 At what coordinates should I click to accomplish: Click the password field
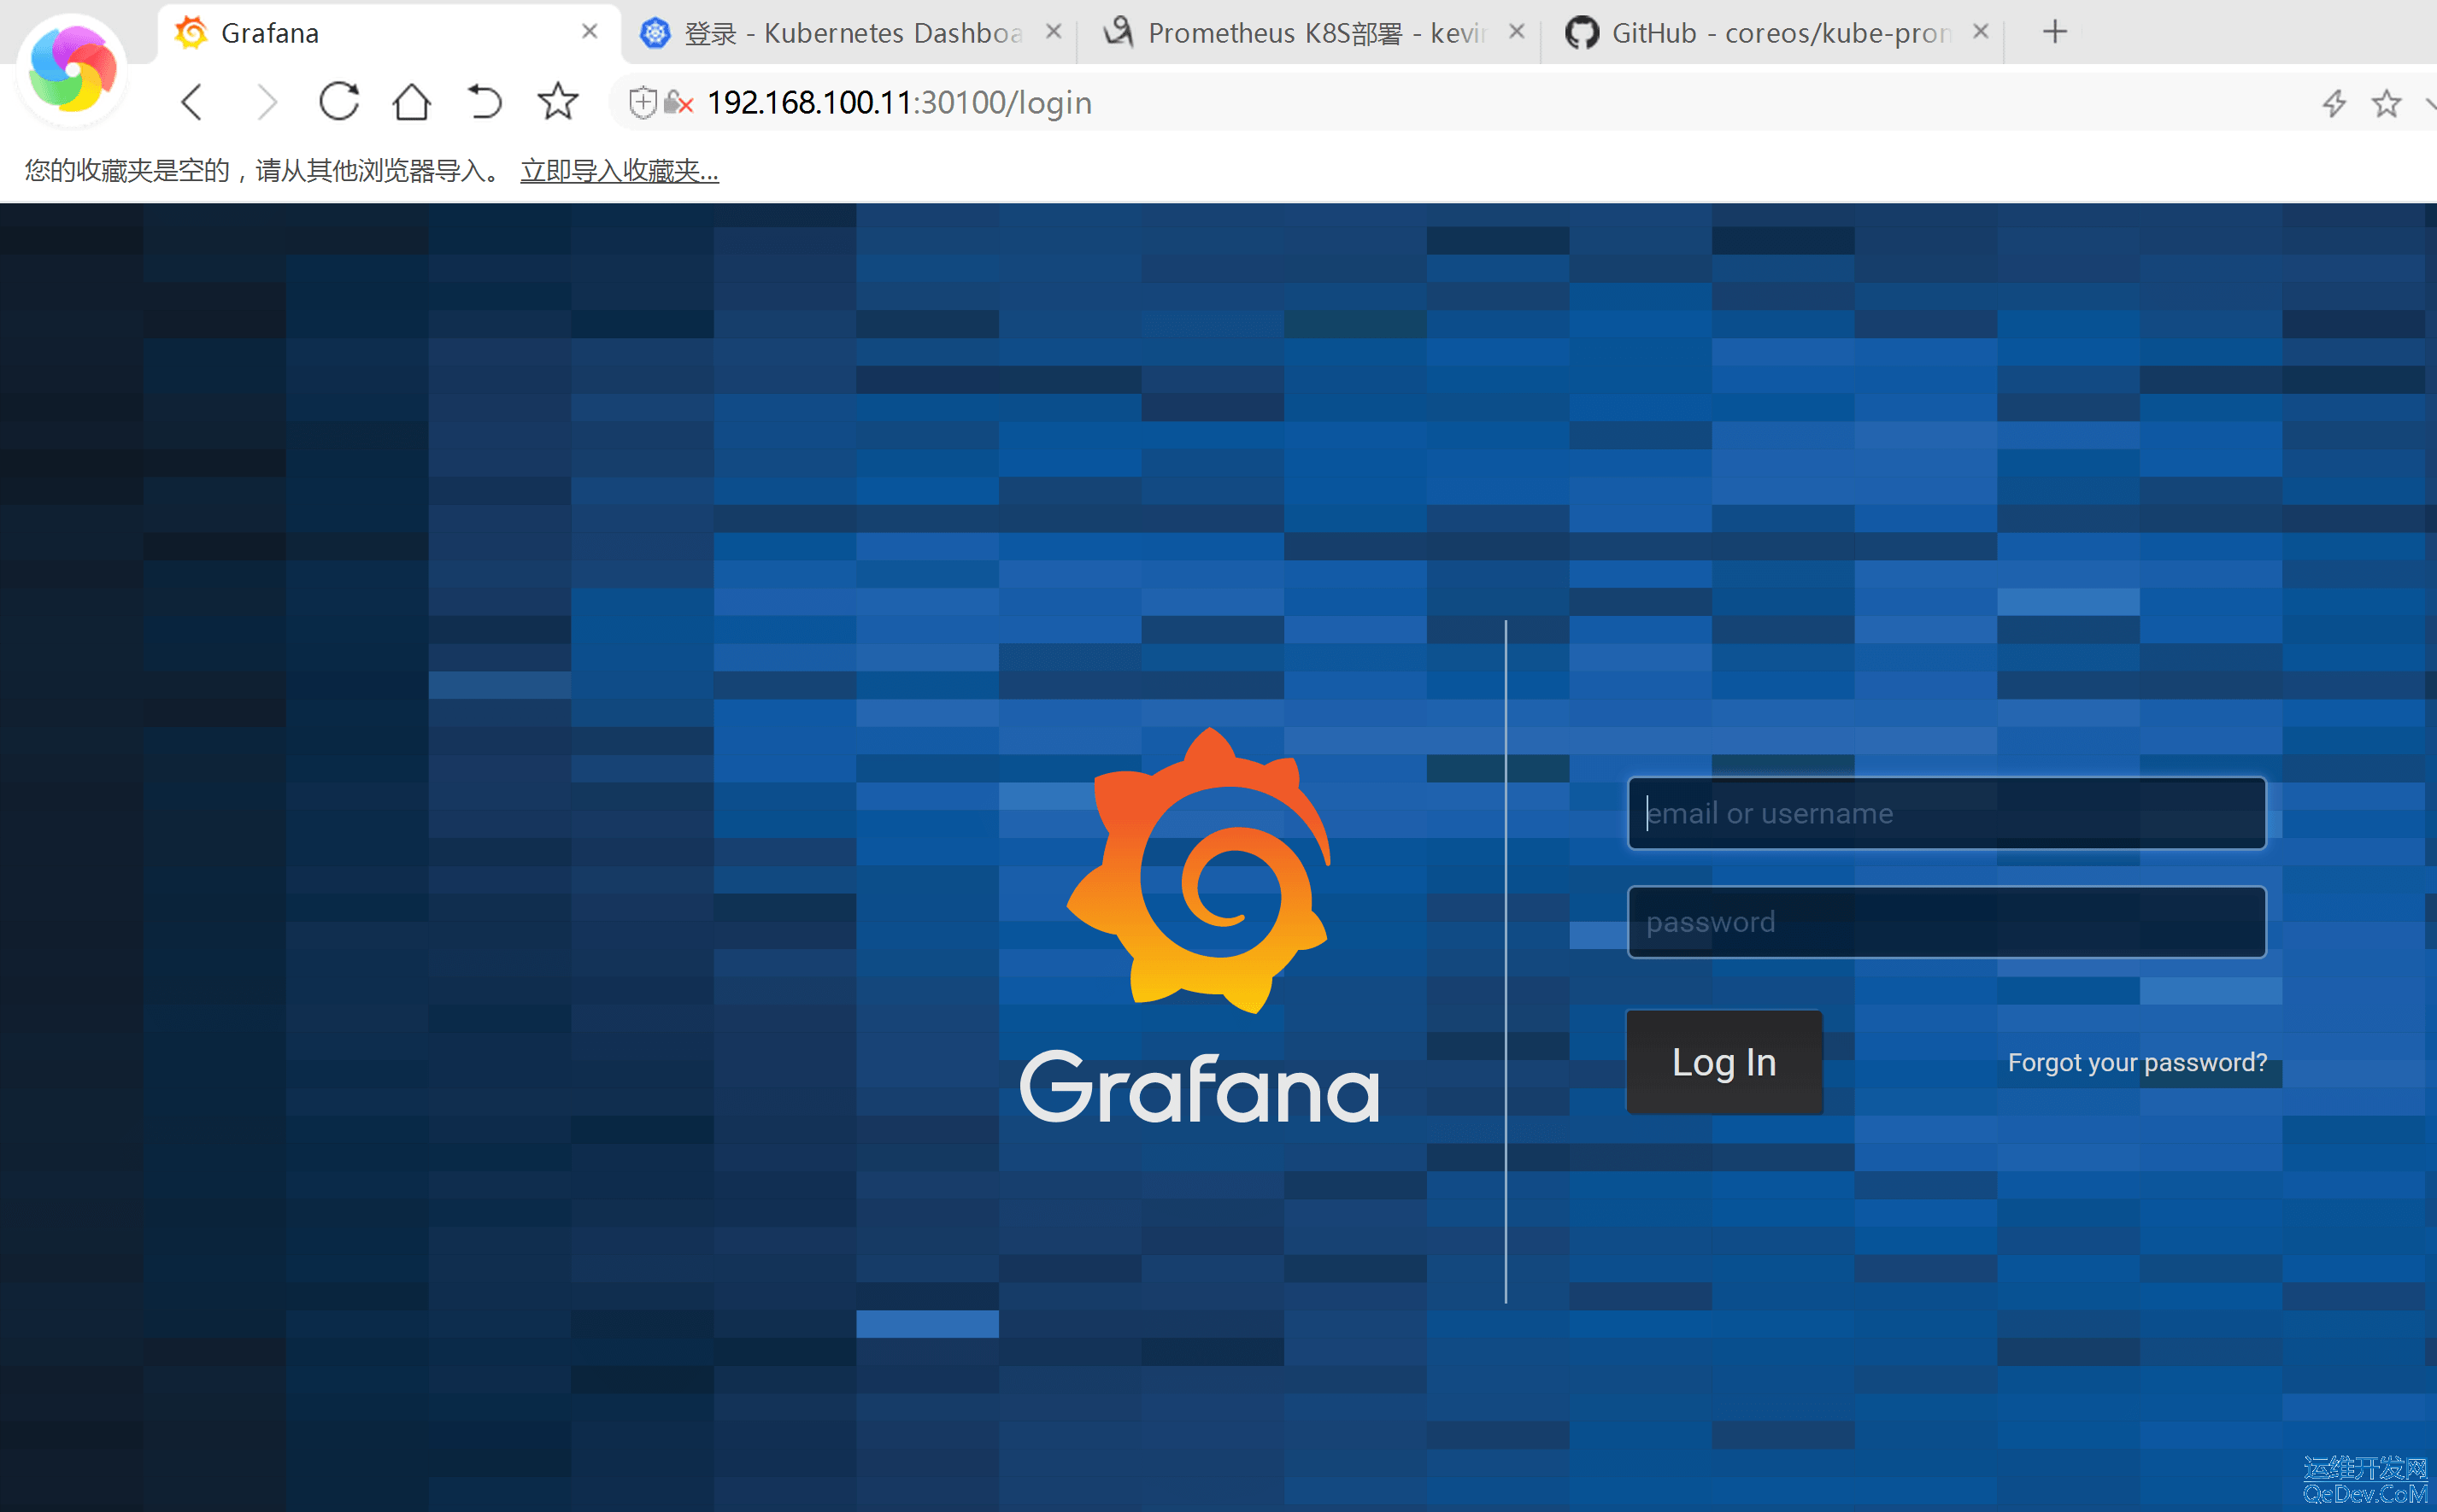pos(1946,922)
